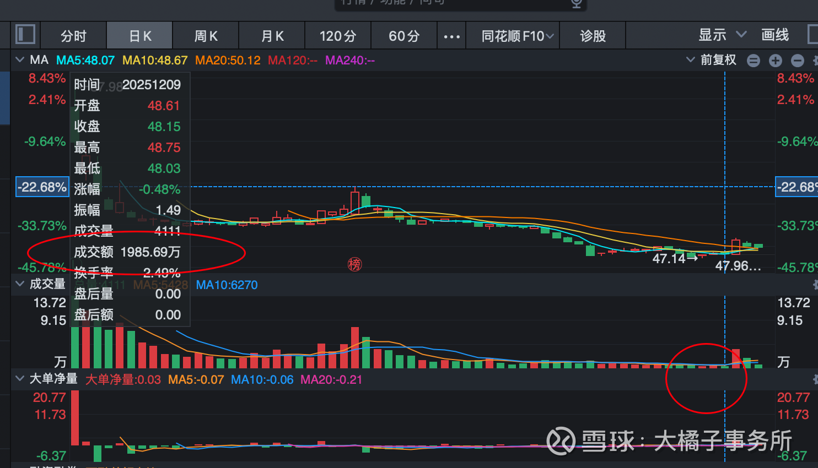Open the 诊股 stock diagnosis page

[593, 36]
